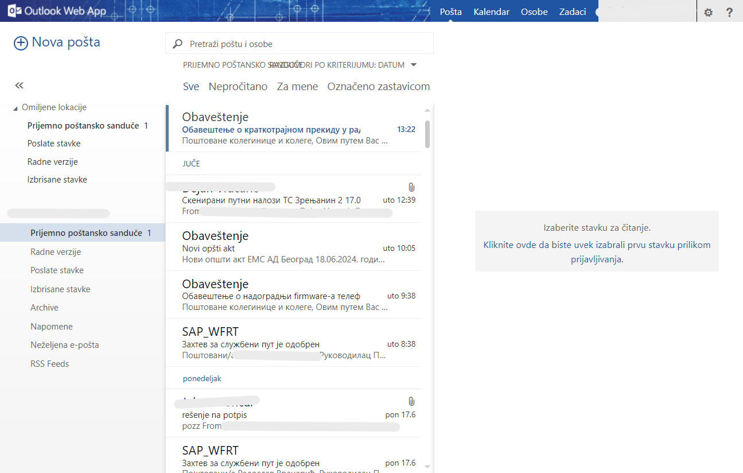Open favorite Radne verzije folder
The image size is (743, 473).
pyautogui.click(x=52, y=162)
